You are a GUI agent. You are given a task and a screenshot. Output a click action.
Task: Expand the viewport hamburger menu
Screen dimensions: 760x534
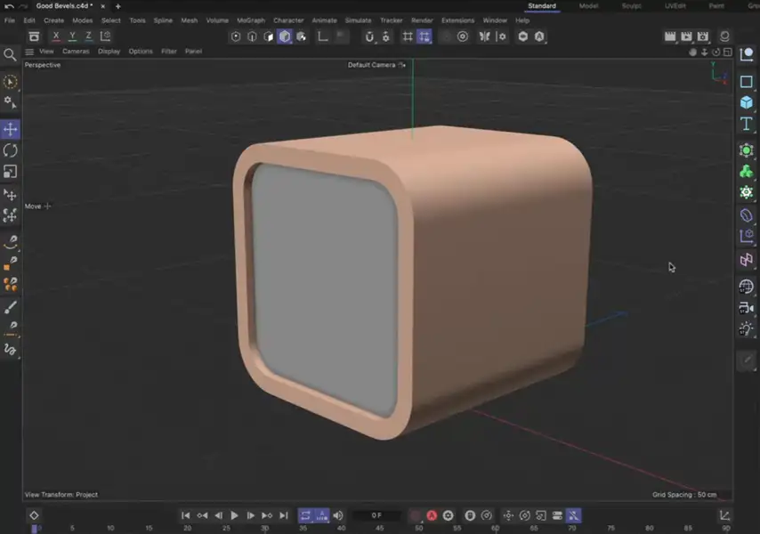[29, 52]
